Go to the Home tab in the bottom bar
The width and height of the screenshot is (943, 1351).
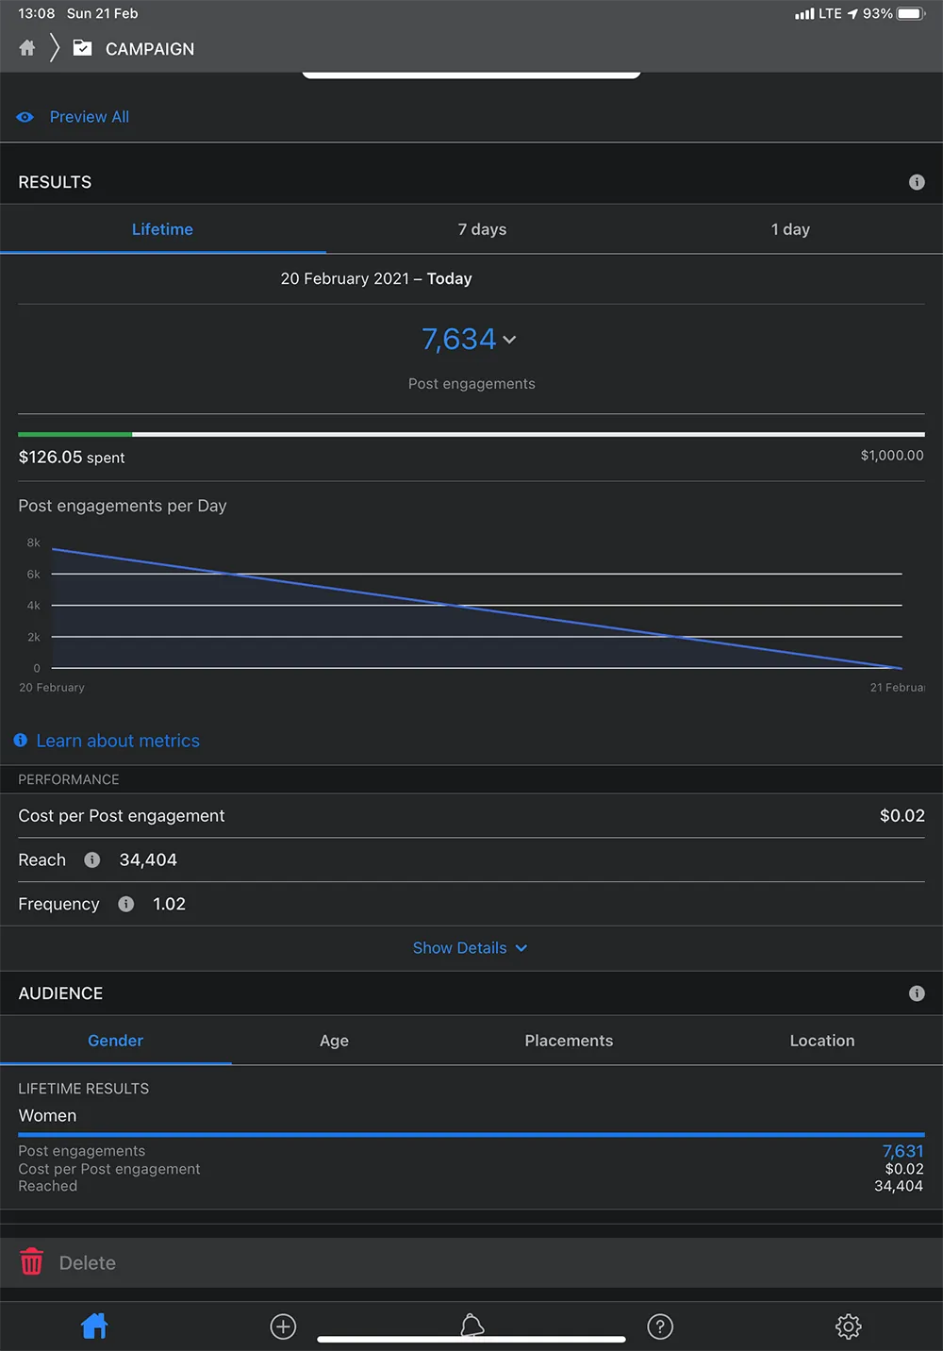pos(94,1326)
